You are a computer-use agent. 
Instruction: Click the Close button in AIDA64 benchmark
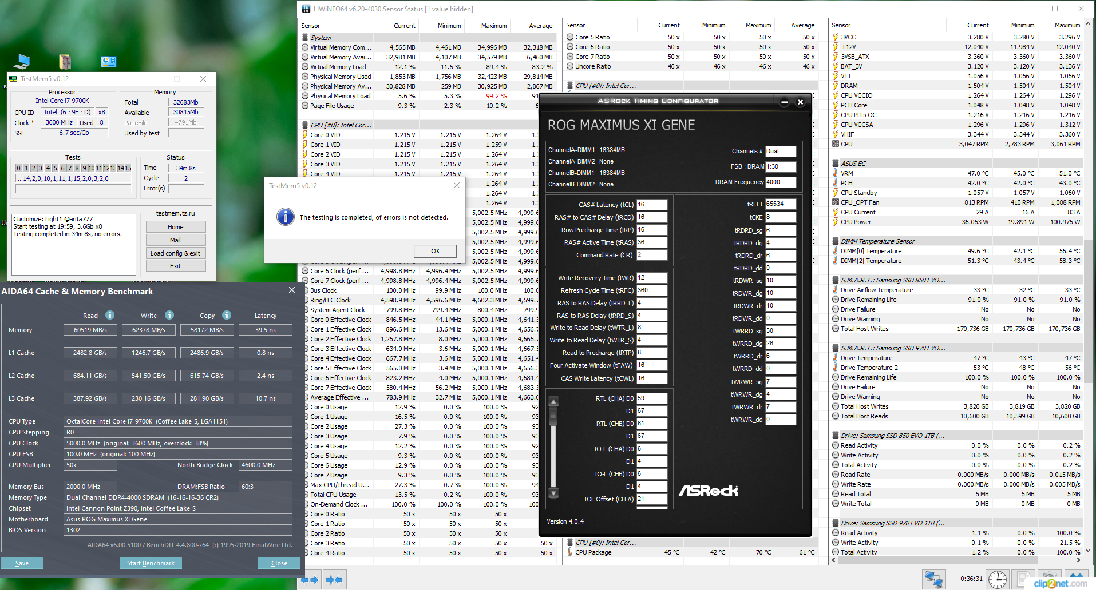point(279,563)
